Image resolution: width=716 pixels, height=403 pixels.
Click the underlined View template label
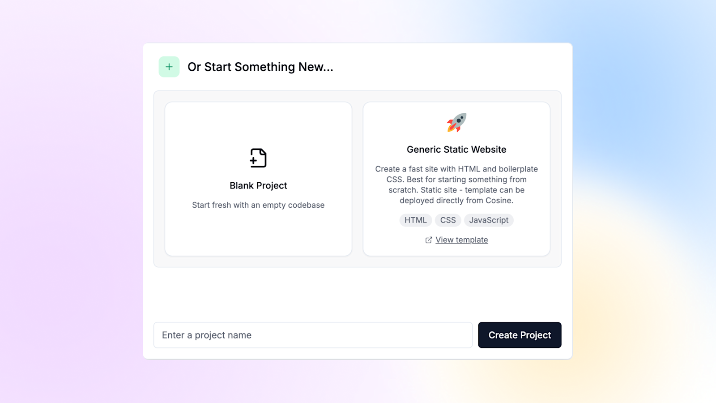click(x=461, y=240)
